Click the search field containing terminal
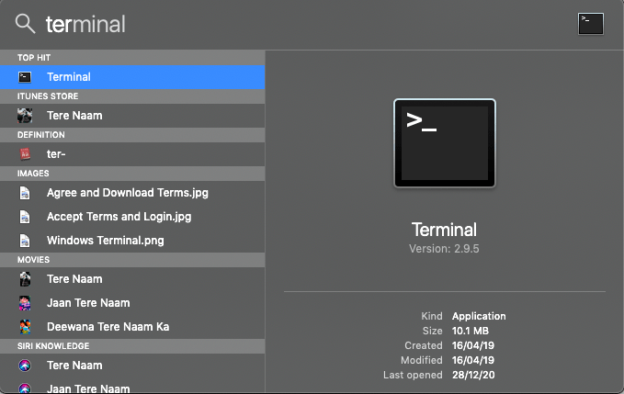 pos(276,24)
